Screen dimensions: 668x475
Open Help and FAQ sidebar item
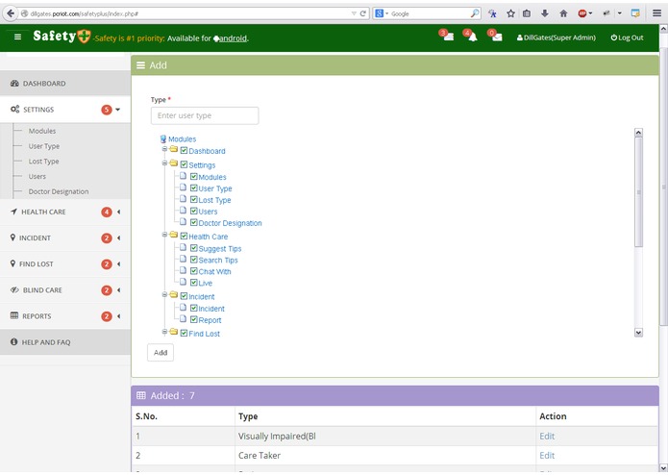pos(65,342)
